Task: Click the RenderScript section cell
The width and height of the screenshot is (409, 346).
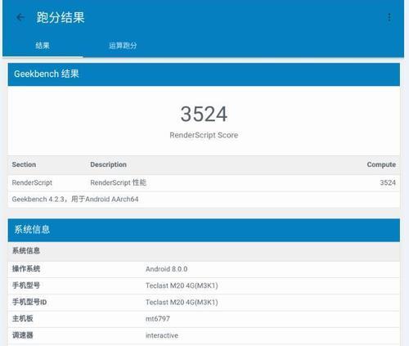Action: click(x=32, y=182)
